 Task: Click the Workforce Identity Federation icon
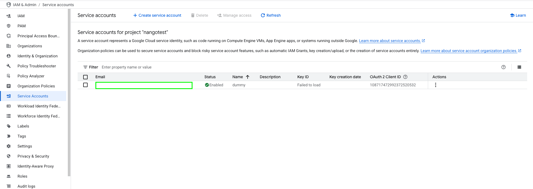click(9, 116)
